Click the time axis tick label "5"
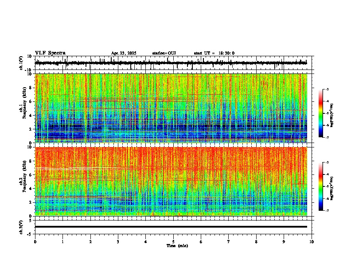351x271 pixels. coord(173,242)
